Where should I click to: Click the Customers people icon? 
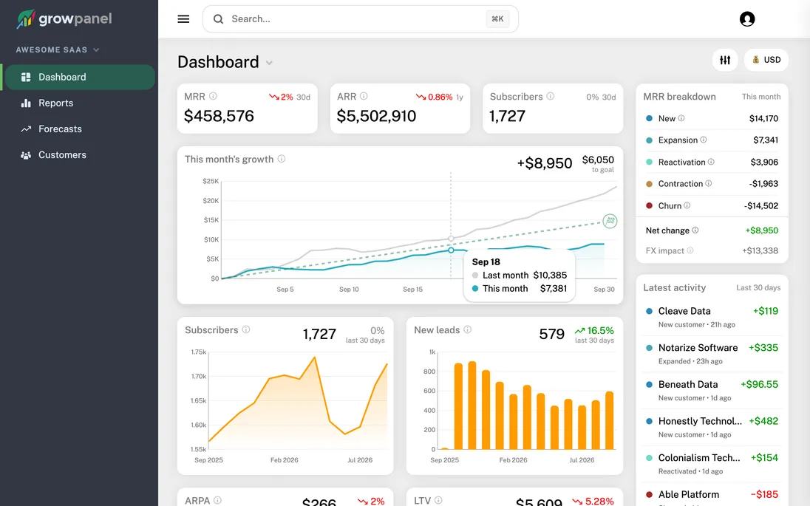coord(26,155)
